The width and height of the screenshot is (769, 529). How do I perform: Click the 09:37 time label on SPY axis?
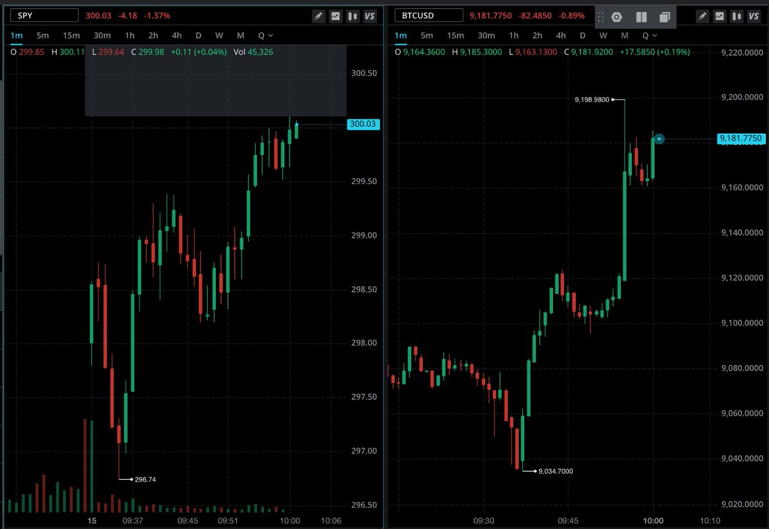(x=133, y=521)
